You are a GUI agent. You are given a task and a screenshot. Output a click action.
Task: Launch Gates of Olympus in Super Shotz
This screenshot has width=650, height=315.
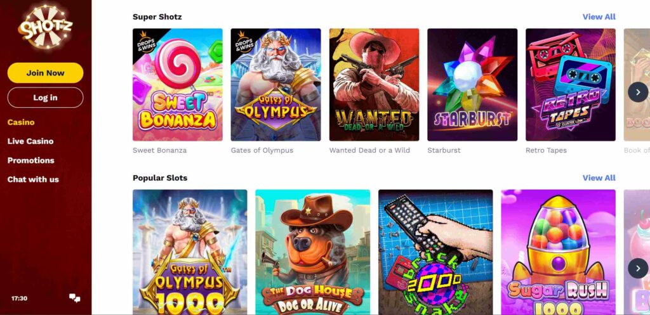tap(275, 85)
